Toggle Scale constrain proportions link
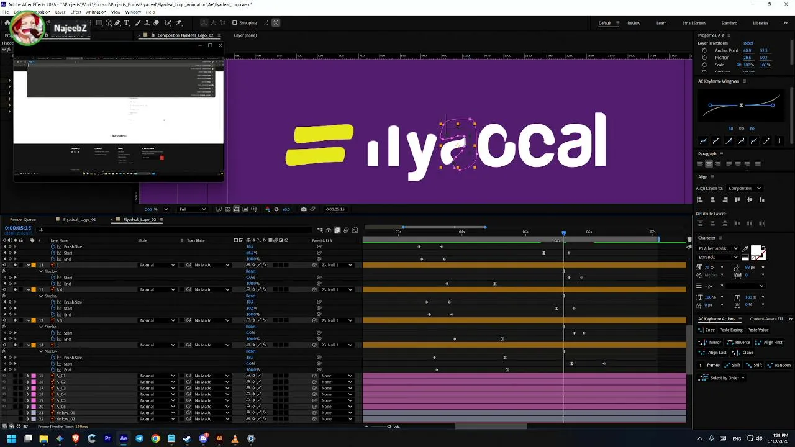The height and width of the screenshot is (447, 795). (x=738, y=65)
